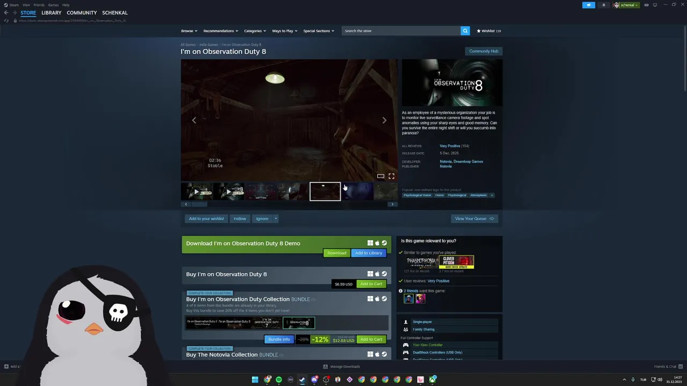
Task: Open the Community Hub
Action: [484, 51]
